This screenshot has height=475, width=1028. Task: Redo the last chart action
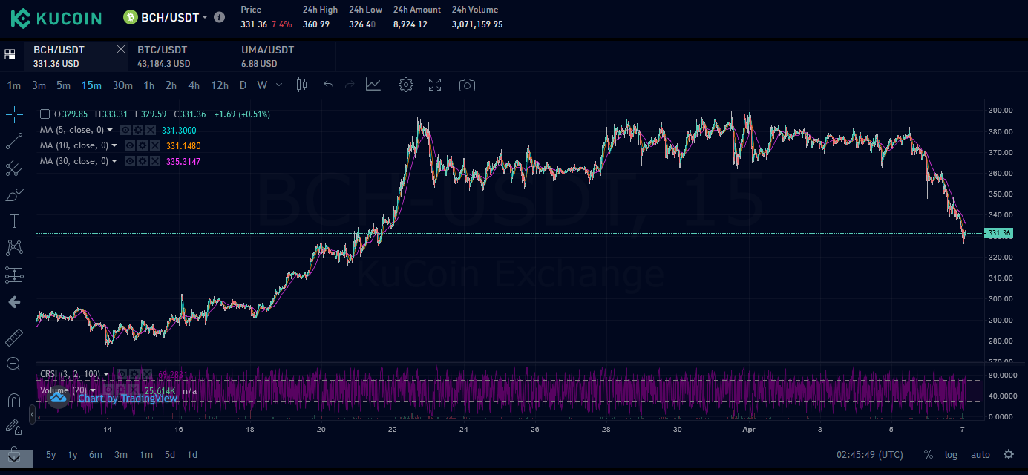pos(350,85)
